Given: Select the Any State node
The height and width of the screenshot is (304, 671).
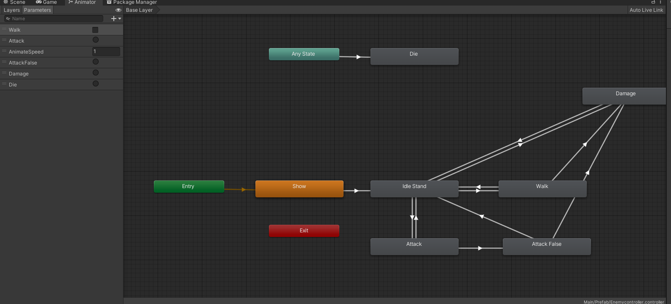Looking at the screenshot, I should (304, 54).
